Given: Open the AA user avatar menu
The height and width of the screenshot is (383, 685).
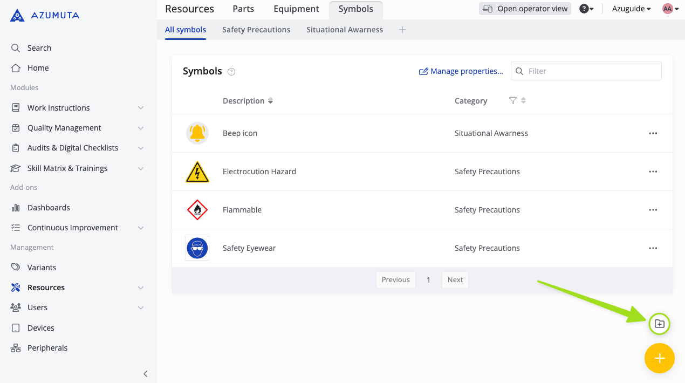Looking at the screenshot, I should click(670, 9).
